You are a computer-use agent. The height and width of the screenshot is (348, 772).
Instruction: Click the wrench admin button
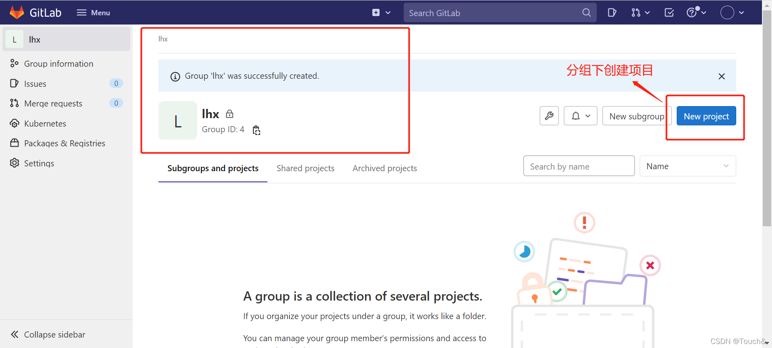549,116
